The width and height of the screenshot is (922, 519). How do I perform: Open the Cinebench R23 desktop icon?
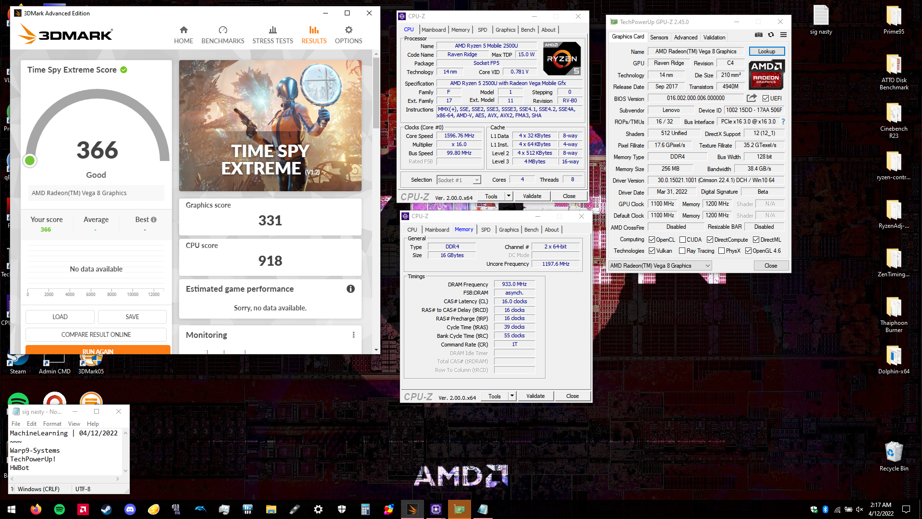894,120
